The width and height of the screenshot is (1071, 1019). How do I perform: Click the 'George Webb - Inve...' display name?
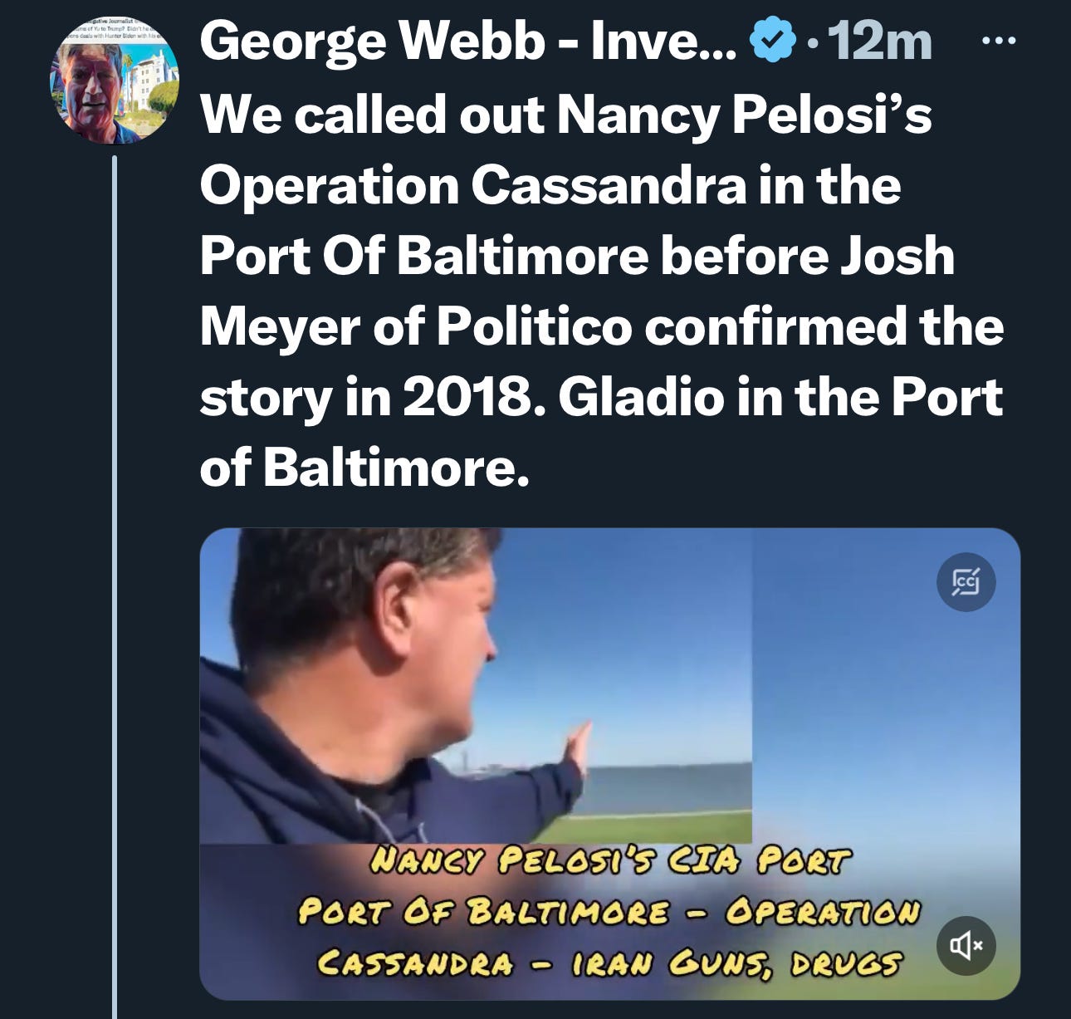coord(468,42)
